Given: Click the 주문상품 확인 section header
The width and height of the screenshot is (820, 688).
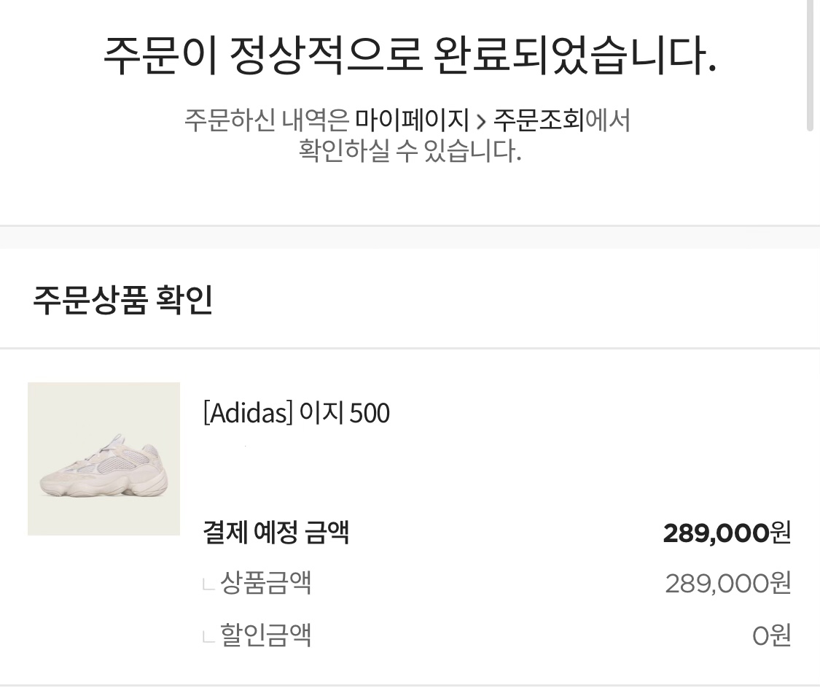Looking at the screenshot, I should coord(122,301).
